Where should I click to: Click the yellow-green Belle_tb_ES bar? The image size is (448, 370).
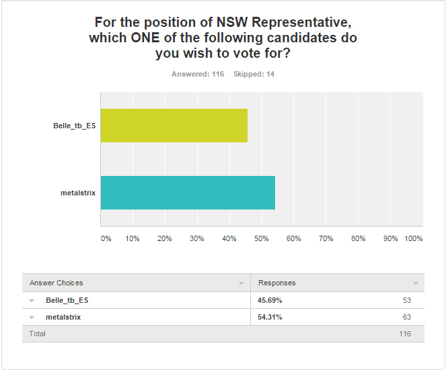click(174, 126)
